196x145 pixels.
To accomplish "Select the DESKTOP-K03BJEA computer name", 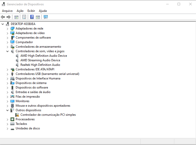I will (23, 24).
